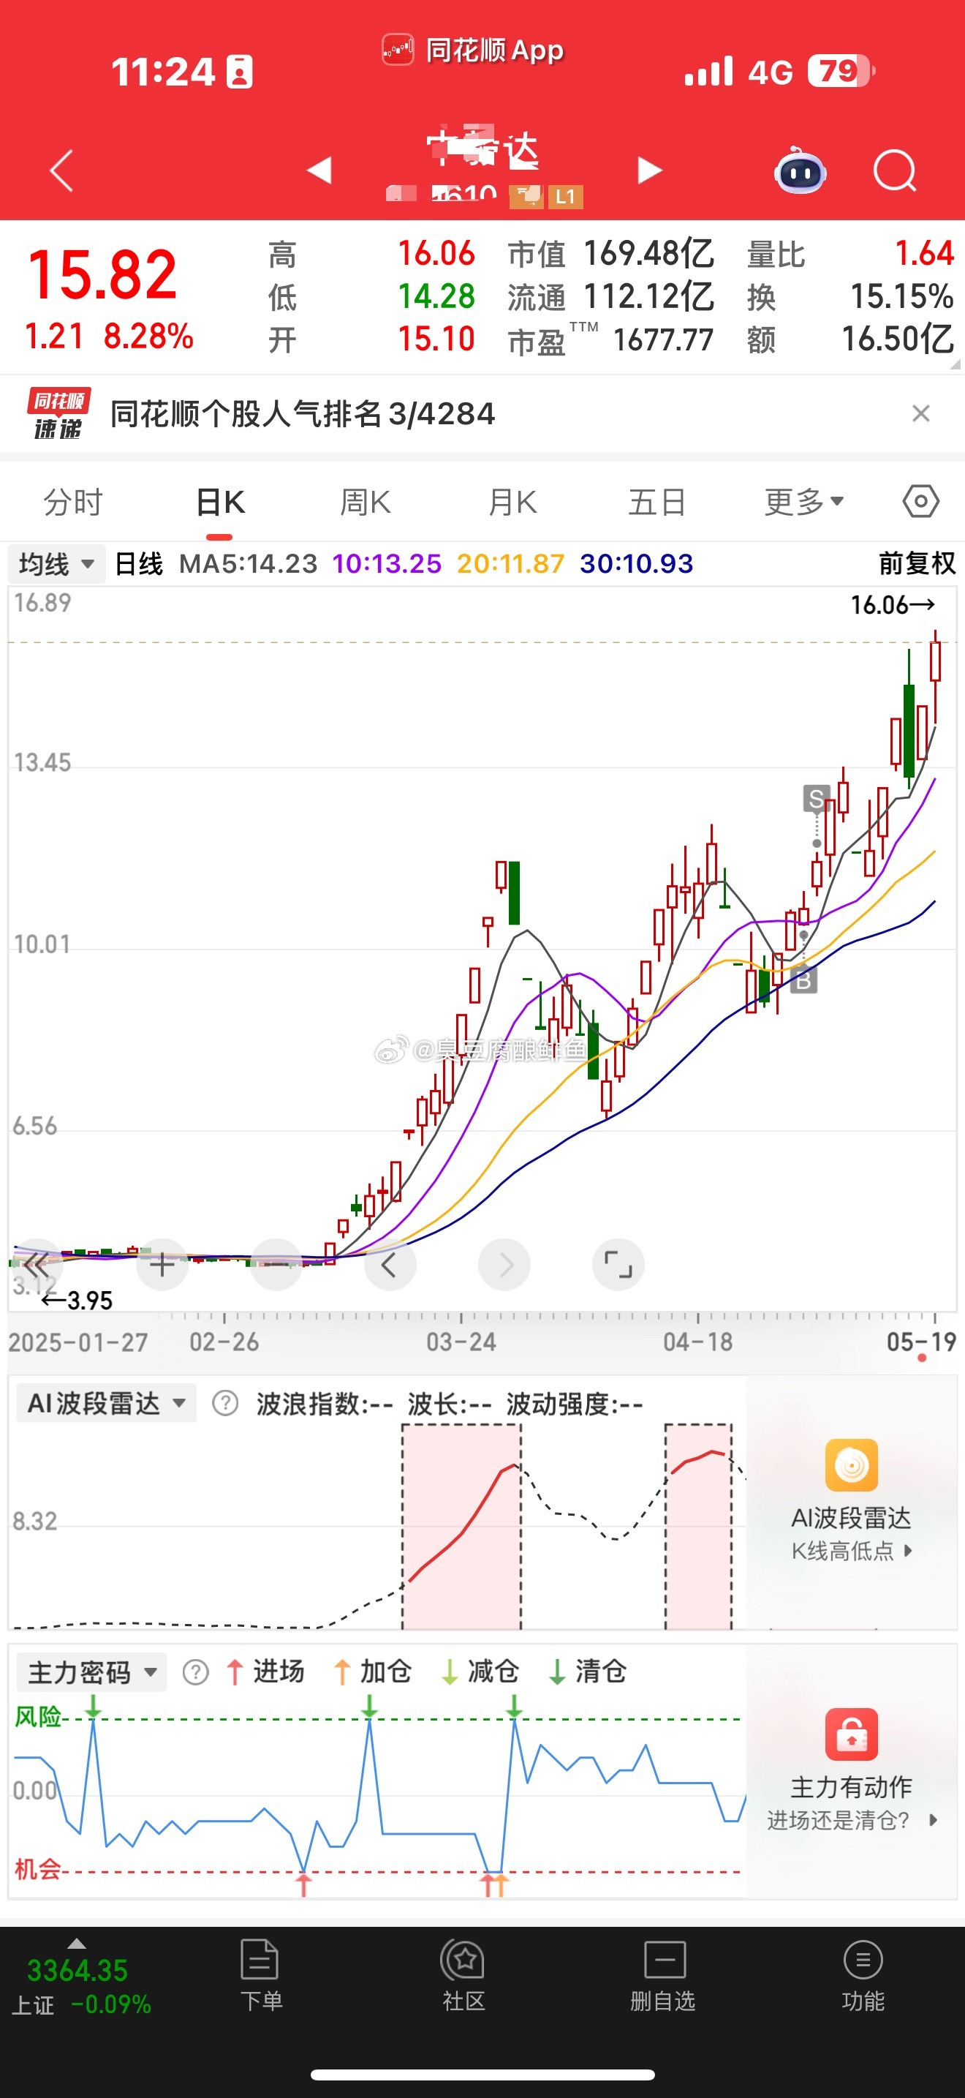The width and height of the screenshot is (965, 2098).
Task: Go to previous stock with left triangle
Action: (x=319, y=170)
